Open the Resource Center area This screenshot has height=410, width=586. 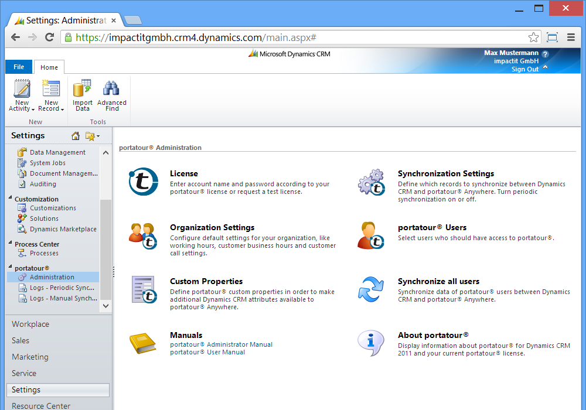click(x=41, y=405)
